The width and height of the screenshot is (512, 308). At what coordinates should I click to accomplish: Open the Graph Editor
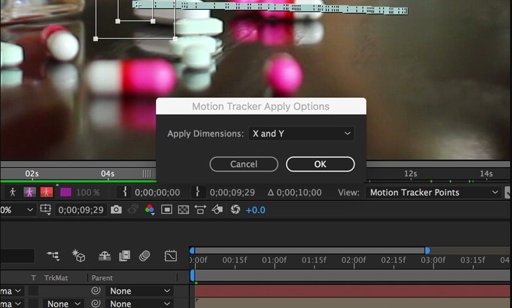tap(170, 256)
